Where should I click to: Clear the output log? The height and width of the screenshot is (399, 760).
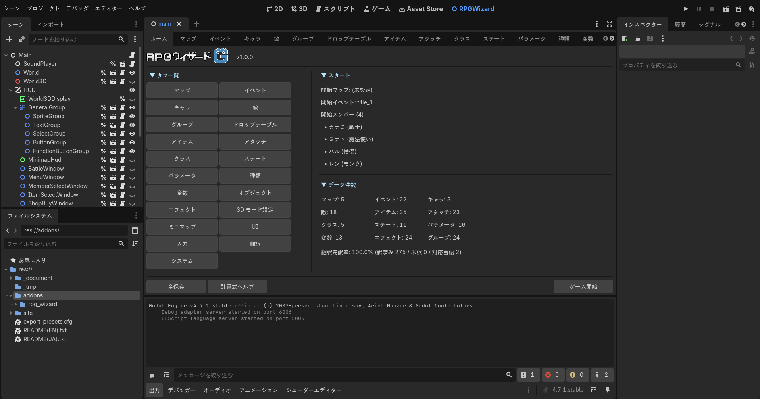152,375
